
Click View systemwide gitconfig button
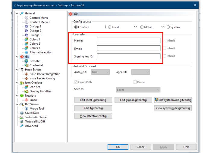[x=173, y=108]
